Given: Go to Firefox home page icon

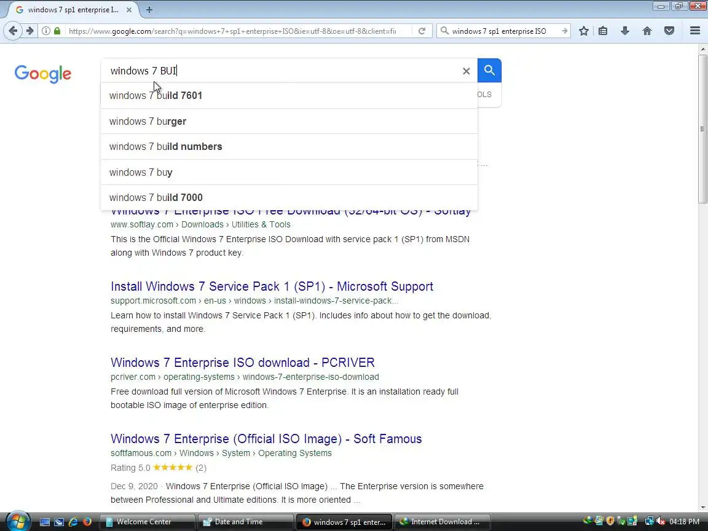Looking at the screenshot, I should click(x=647, y=31).
